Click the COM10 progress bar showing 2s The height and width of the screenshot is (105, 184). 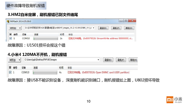46,38
